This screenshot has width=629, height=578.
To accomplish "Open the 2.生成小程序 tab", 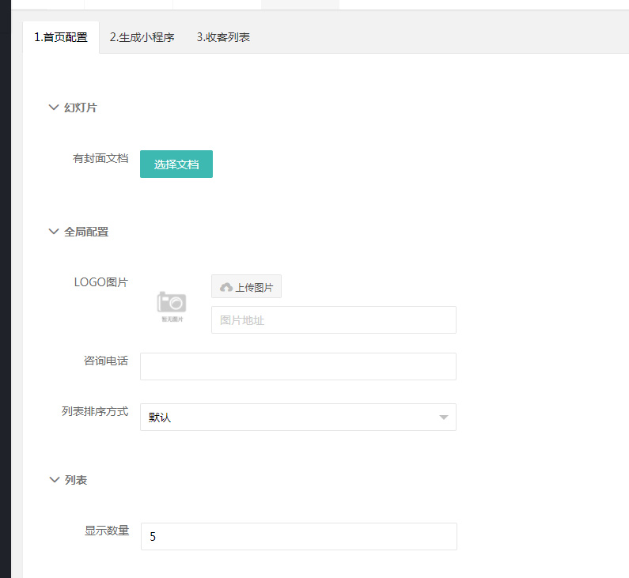I will (142, 37).
